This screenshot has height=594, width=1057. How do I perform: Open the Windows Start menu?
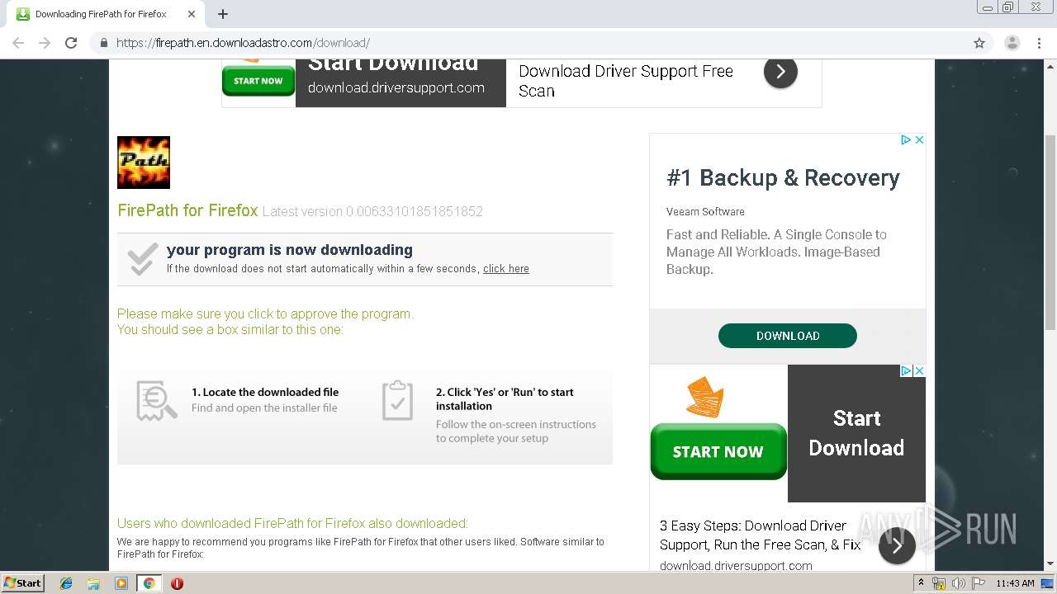pos(23,582)
